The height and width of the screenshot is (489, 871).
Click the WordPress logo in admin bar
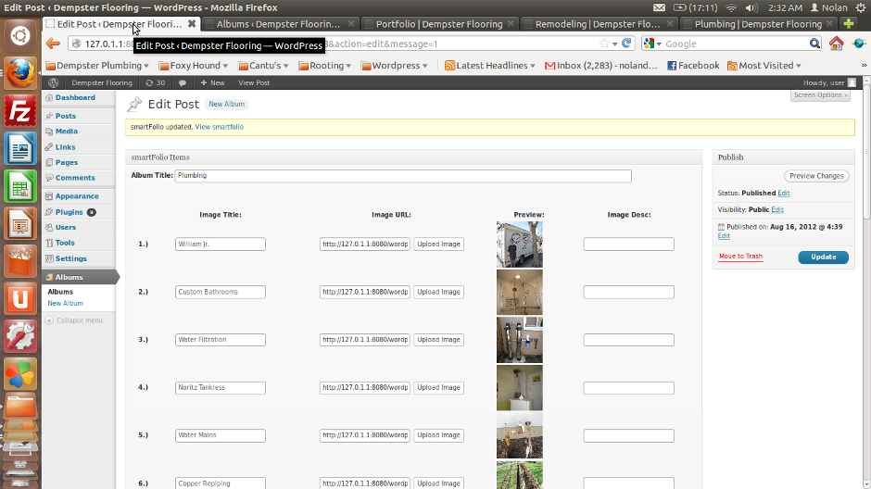click(54, 82)
